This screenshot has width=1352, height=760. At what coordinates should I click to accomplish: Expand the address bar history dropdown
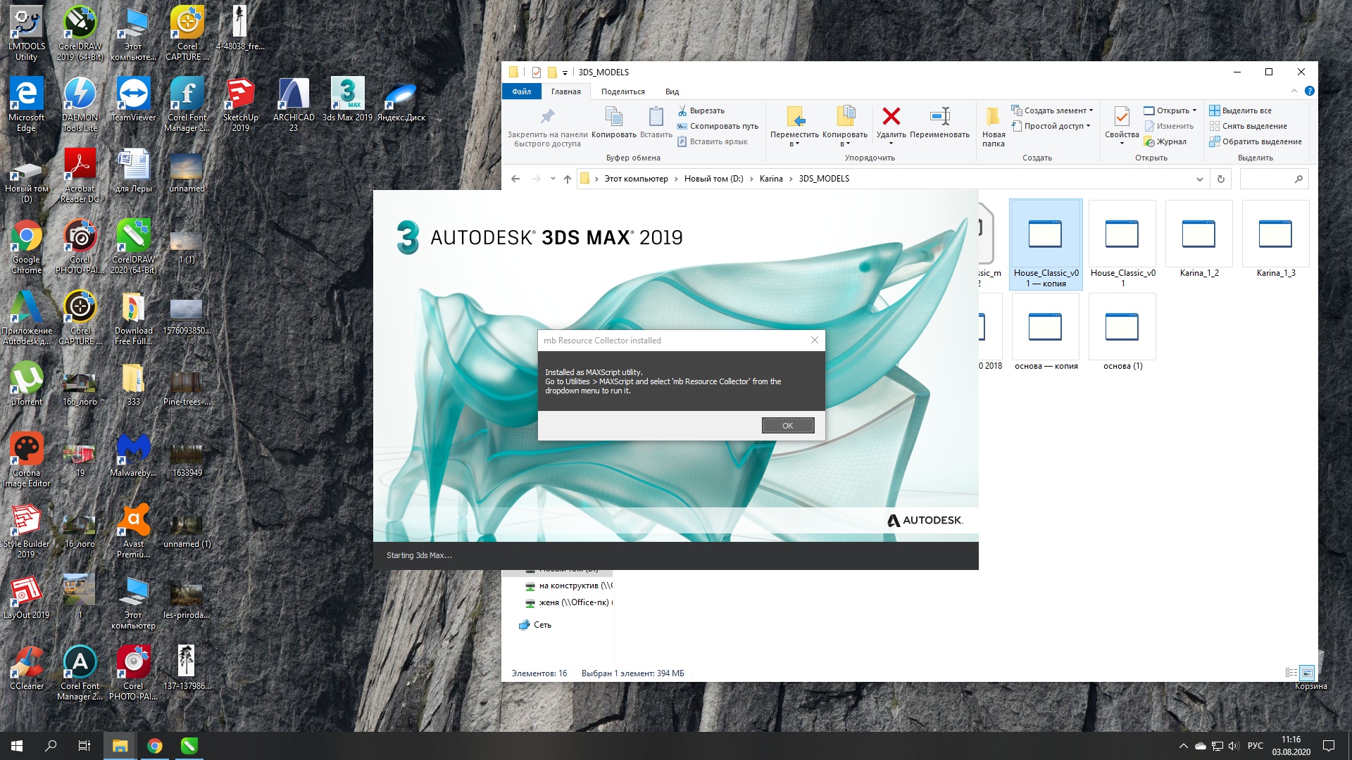coord(1199,179)
